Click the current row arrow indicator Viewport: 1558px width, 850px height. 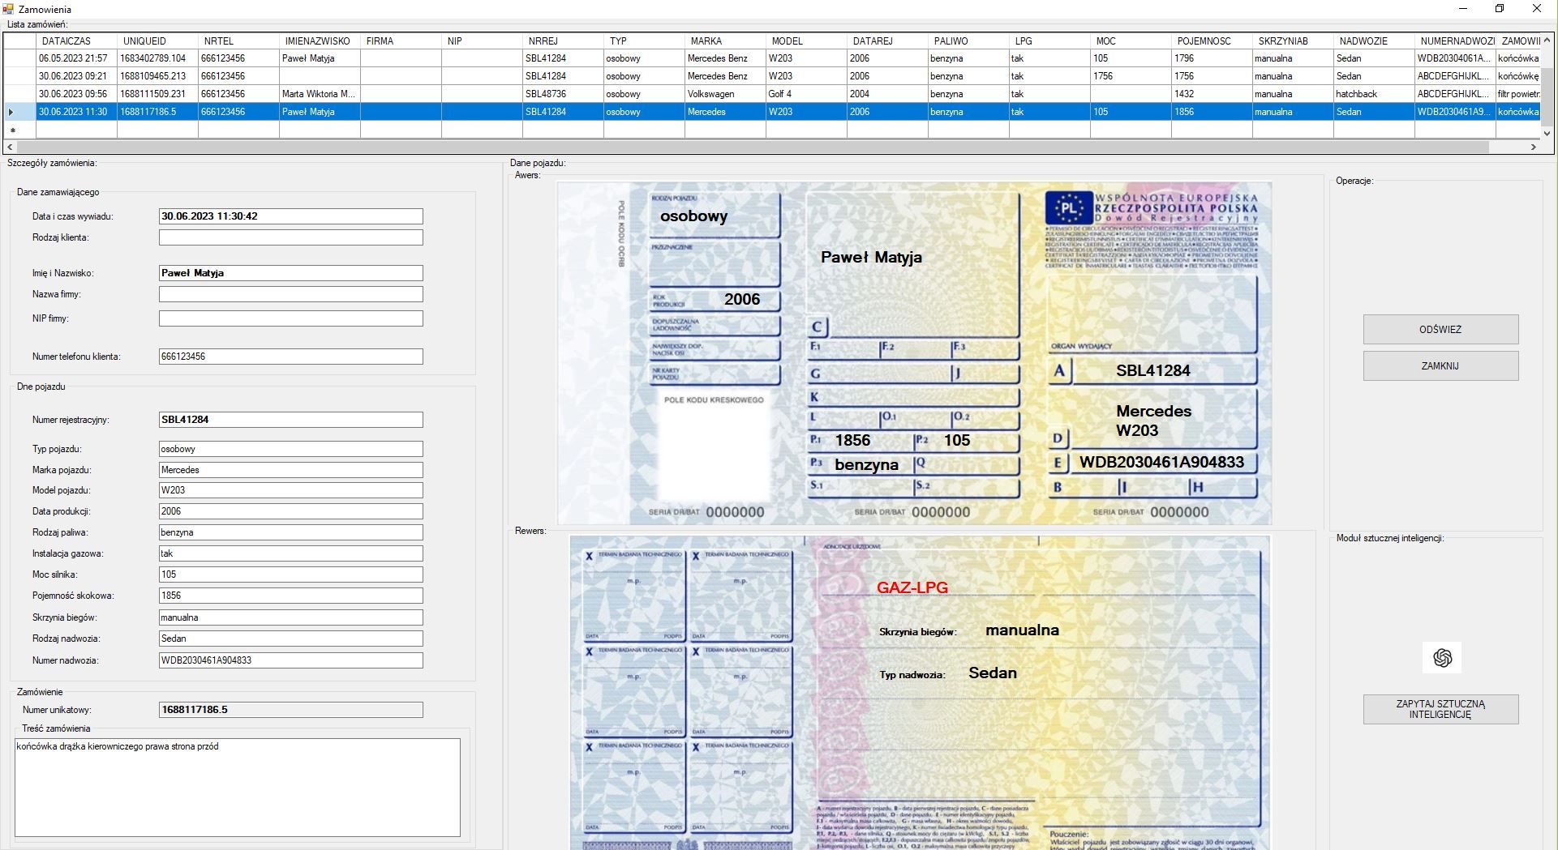(11, 112)
